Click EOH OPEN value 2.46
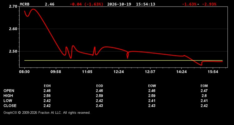 tap(47, 91)
